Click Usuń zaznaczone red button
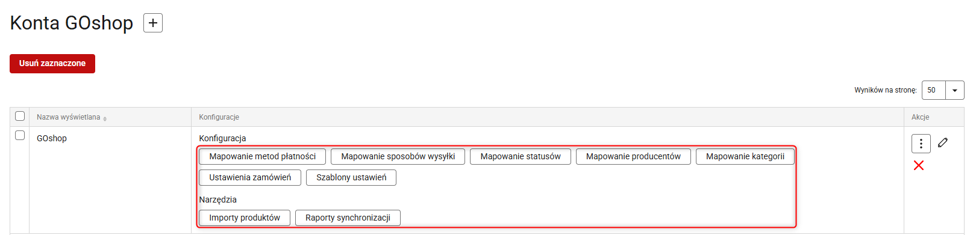The width and height of the screenshot is (976, 235). click(52, 64)
